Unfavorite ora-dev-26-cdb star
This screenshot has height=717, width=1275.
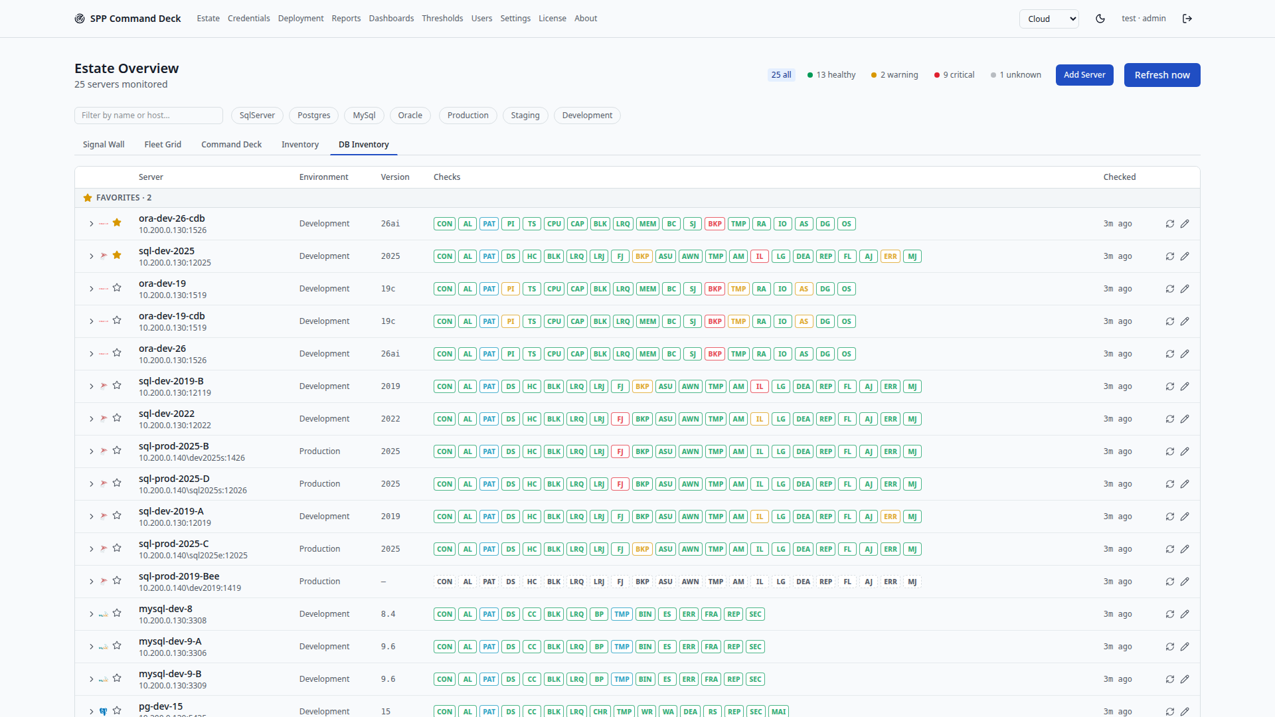pyautogui.click(x=117, y=222)
